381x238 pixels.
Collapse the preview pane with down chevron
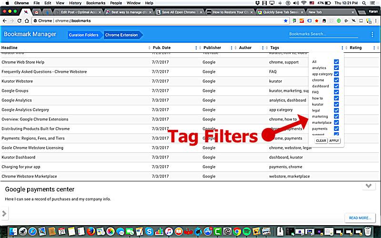click(x=369, y=186)
